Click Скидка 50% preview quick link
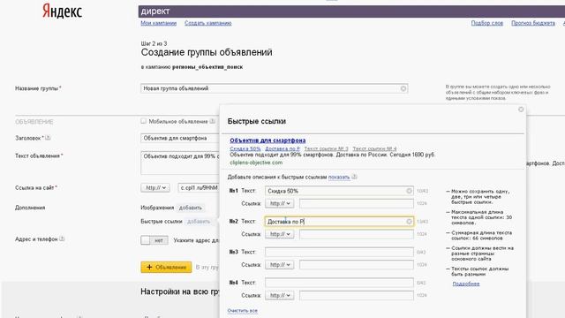This screenshot has width=565, height=318. click(245, 148)
